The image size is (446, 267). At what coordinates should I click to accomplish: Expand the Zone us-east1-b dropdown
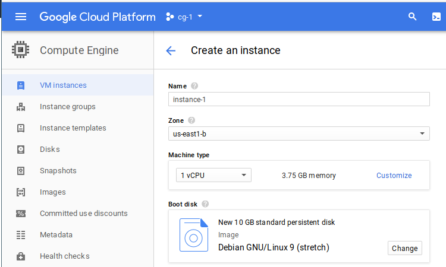299,134
